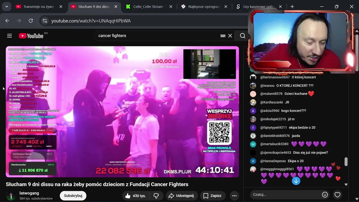359x202 pixels.
Task: Jump to newest chat messages arrow
Action: point(296,181)
